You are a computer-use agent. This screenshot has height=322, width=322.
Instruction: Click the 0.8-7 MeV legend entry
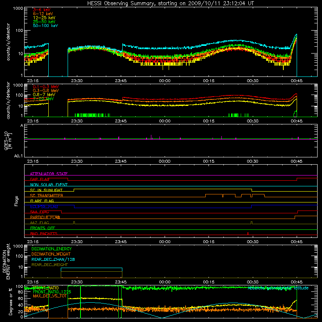tap(44, 95)
